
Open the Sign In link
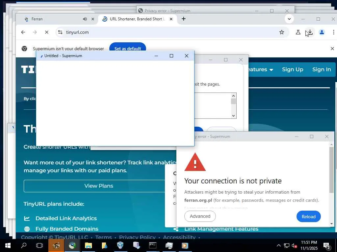pyautogui.click(x=322, y=70)
